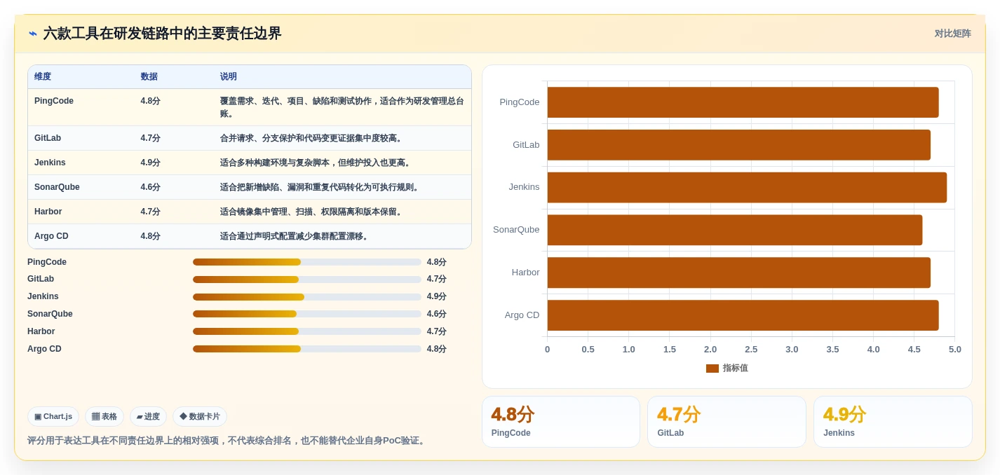Toggle the 指标值 legend swatch

712,369
